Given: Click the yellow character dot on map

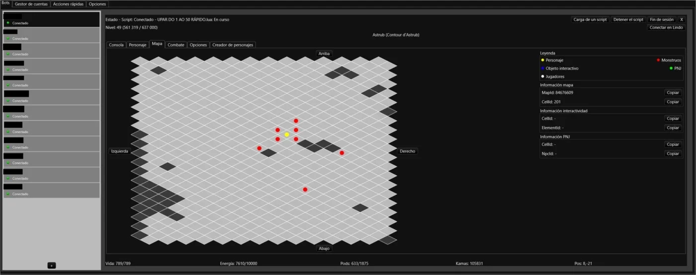Looking at the screenshot, I should click(x=287, y=135).
